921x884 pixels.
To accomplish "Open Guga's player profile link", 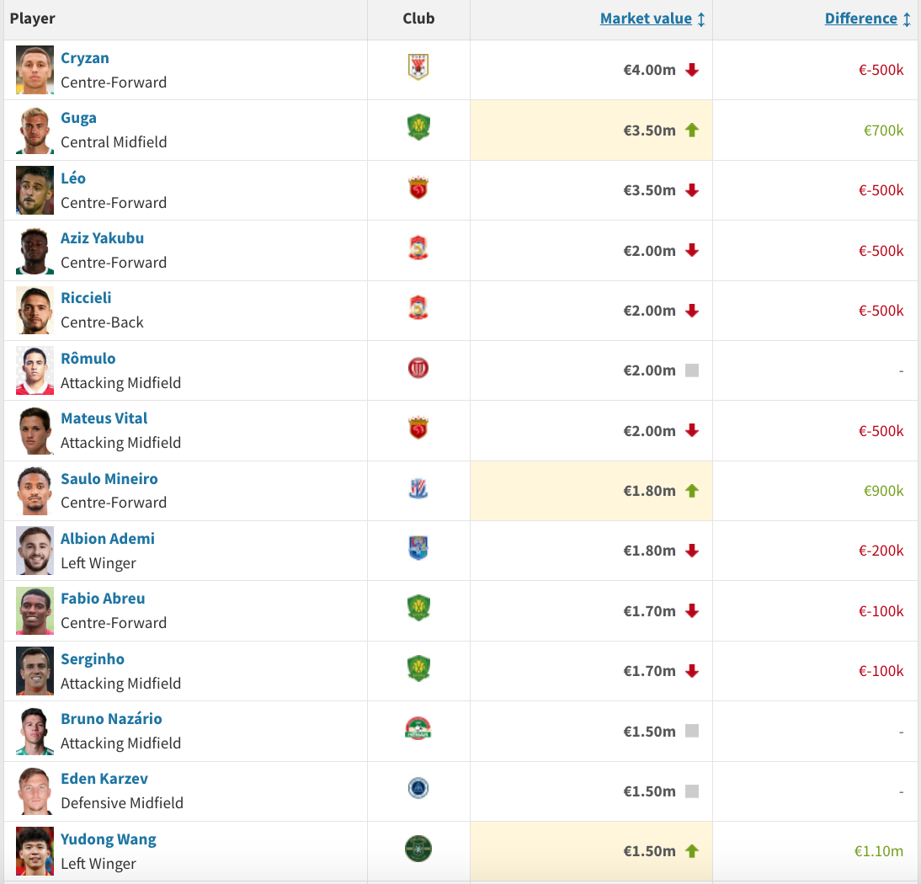I will 78,118.
